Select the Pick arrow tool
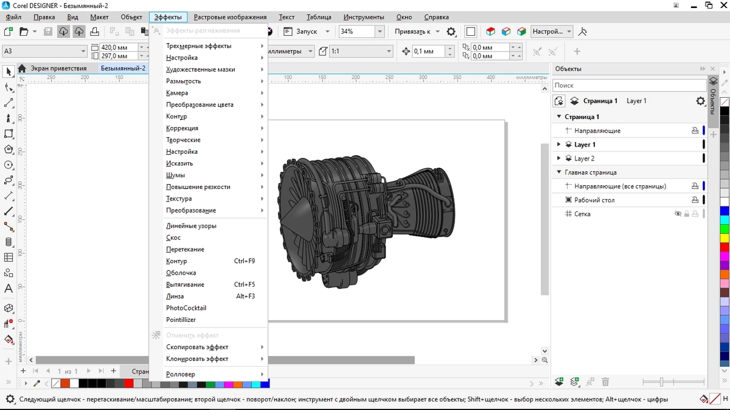This screenshot has height=410, width=730. tap(9, 72)
